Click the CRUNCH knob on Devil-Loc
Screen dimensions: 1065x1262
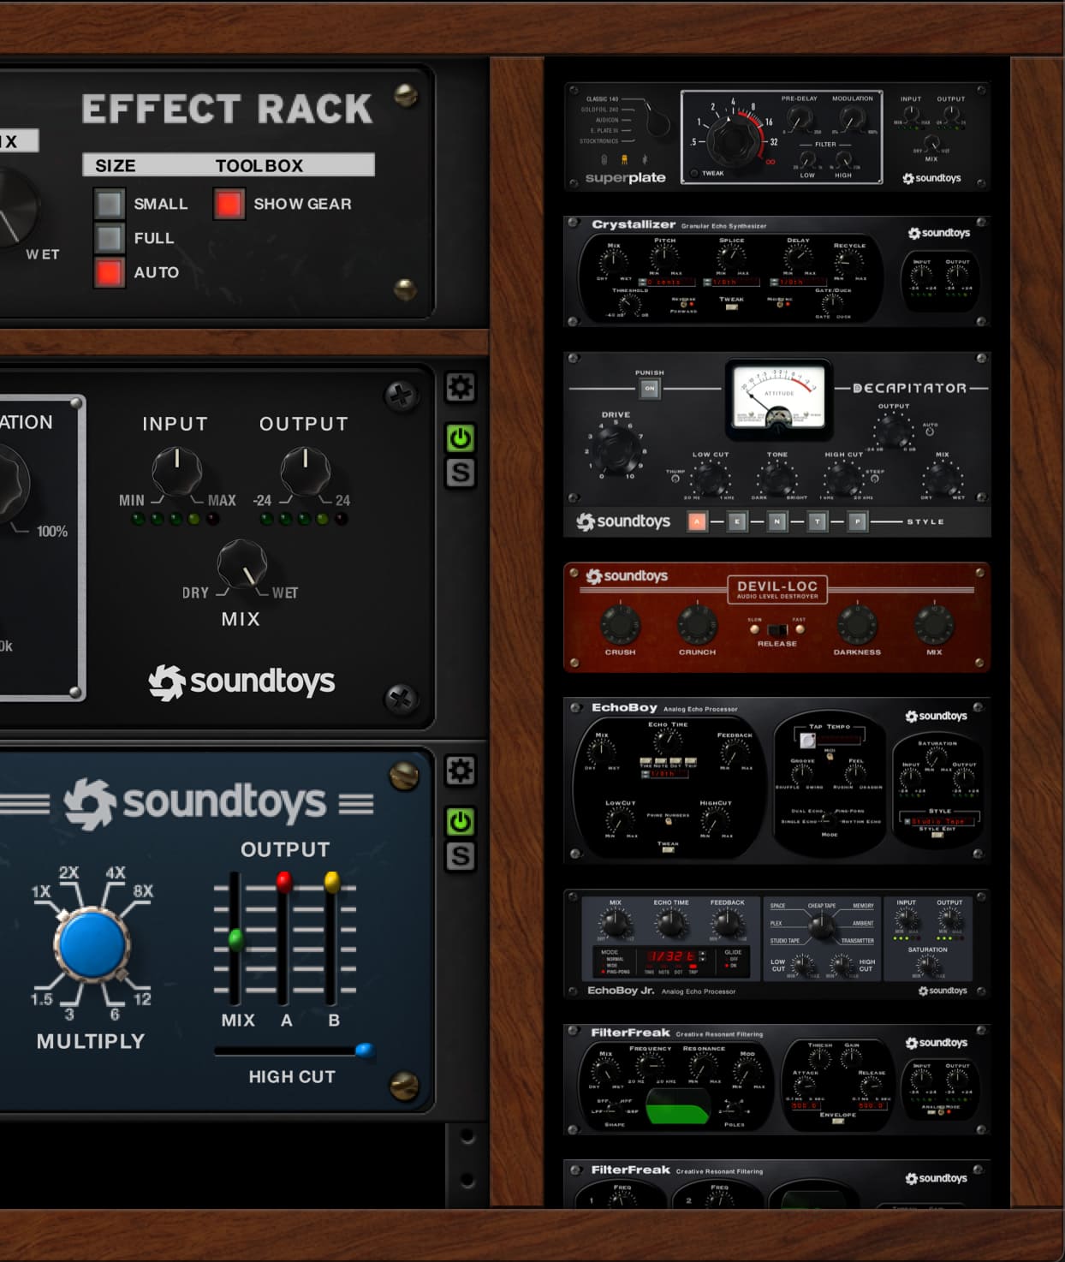point(697,624)
